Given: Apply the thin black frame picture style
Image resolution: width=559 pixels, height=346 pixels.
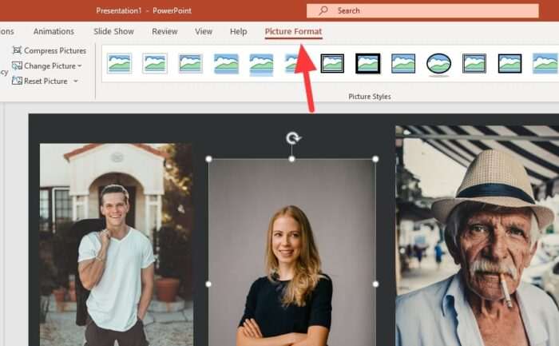Looking at the screenshot, I should coord(509,63).
